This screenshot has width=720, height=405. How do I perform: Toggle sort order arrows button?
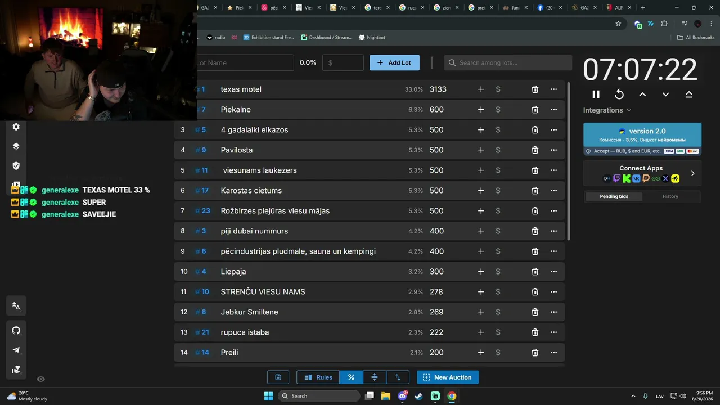[x=398, y=377]
